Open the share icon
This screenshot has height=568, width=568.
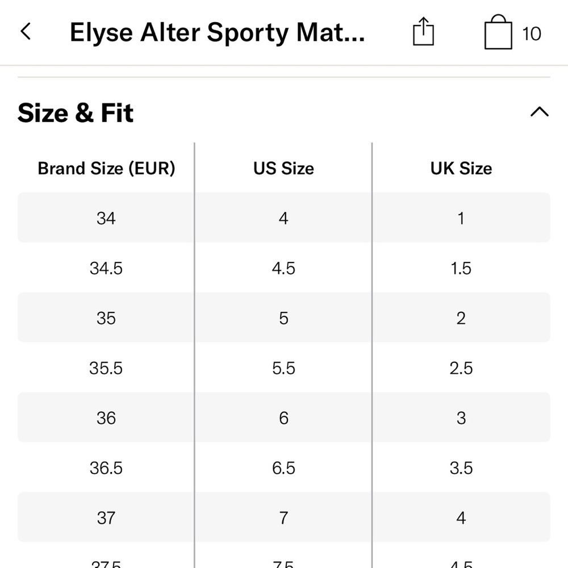423,31
